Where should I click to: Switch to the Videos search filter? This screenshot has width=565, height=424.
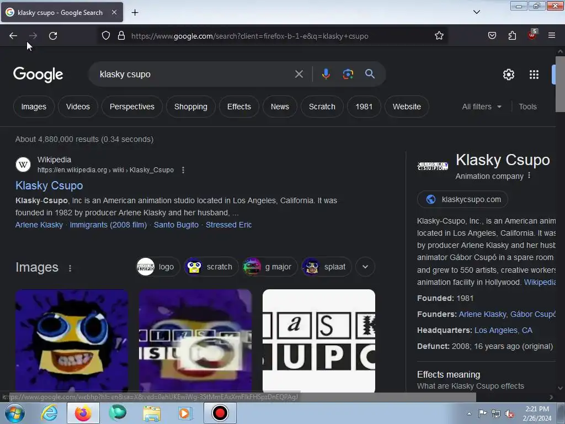[x=78, y=107]
